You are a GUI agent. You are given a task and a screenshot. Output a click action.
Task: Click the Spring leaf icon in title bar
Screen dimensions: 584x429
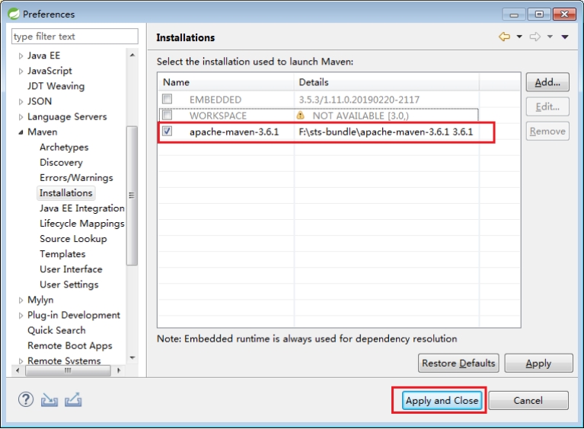[x=14, y=14]
